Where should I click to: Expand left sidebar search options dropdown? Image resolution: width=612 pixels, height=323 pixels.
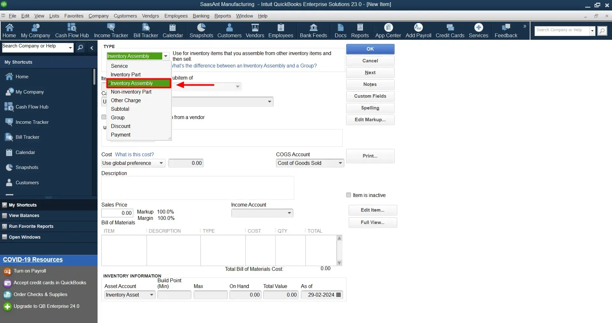[70, 47]
